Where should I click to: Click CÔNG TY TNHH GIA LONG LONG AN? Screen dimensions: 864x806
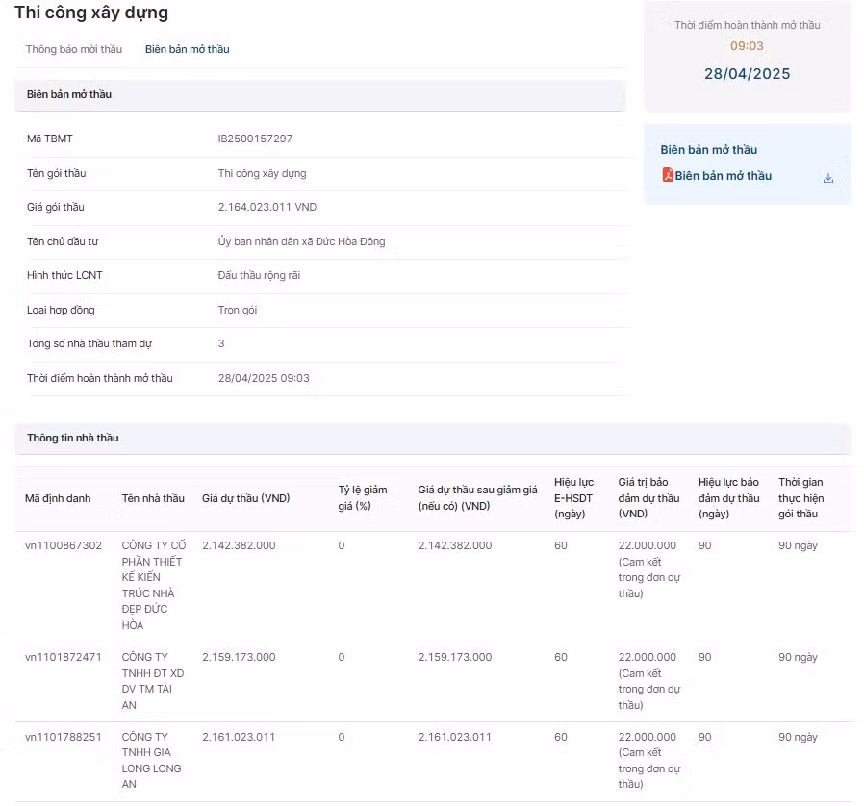[152, 760]
